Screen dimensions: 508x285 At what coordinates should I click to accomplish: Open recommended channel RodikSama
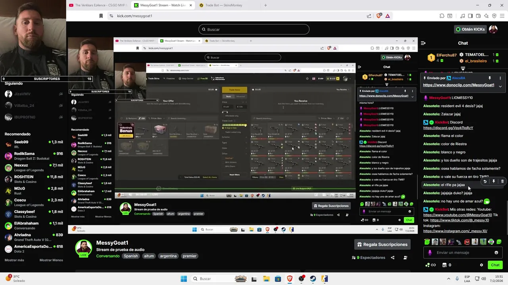34,156
